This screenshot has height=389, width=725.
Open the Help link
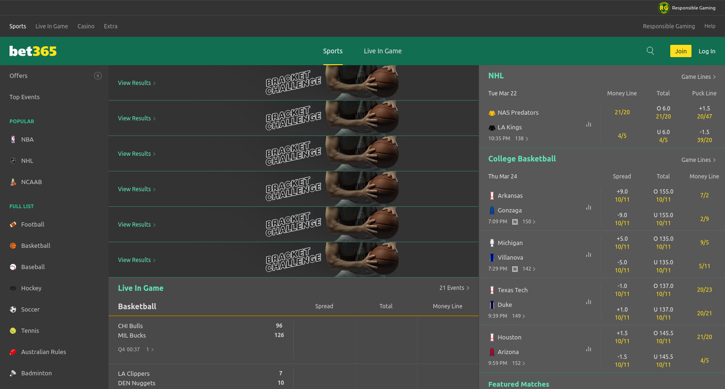pyautogui.click(x=709, y=26)
